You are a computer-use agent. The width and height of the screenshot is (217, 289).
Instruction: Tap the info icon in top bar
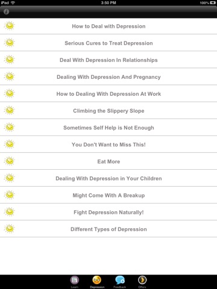pyautogui.click(x=7, y=11)
